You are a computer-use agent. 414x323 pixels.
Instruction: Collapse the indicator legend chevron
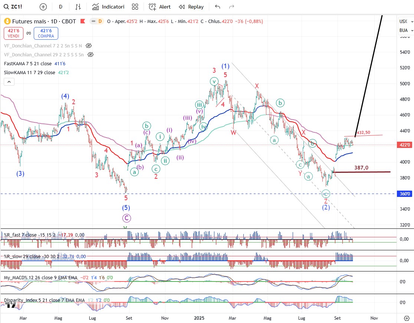coord(10,82)
